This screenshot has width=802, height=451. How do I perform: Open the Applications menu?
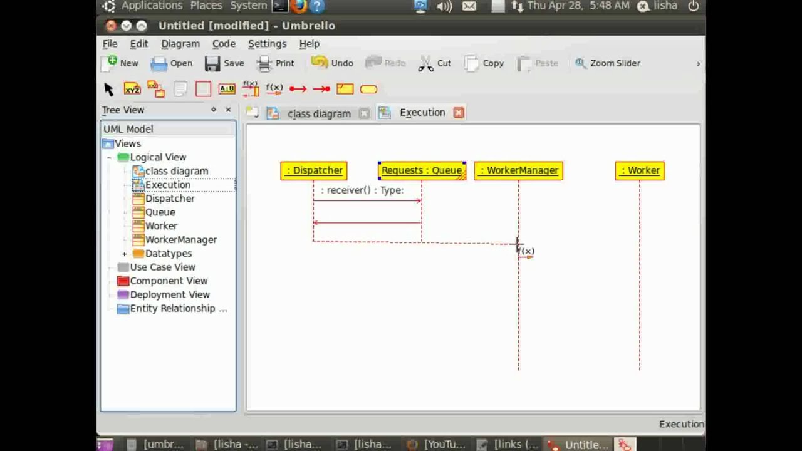click(x=152, y=6)
